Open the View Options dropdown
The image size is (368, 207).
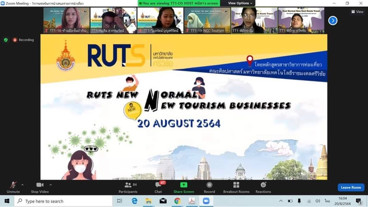(240, 3)
